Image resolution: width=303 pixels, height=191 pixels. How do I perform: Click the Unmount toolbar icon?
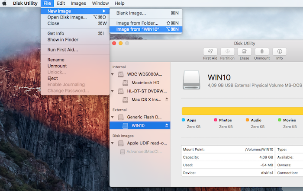point(261,52)
